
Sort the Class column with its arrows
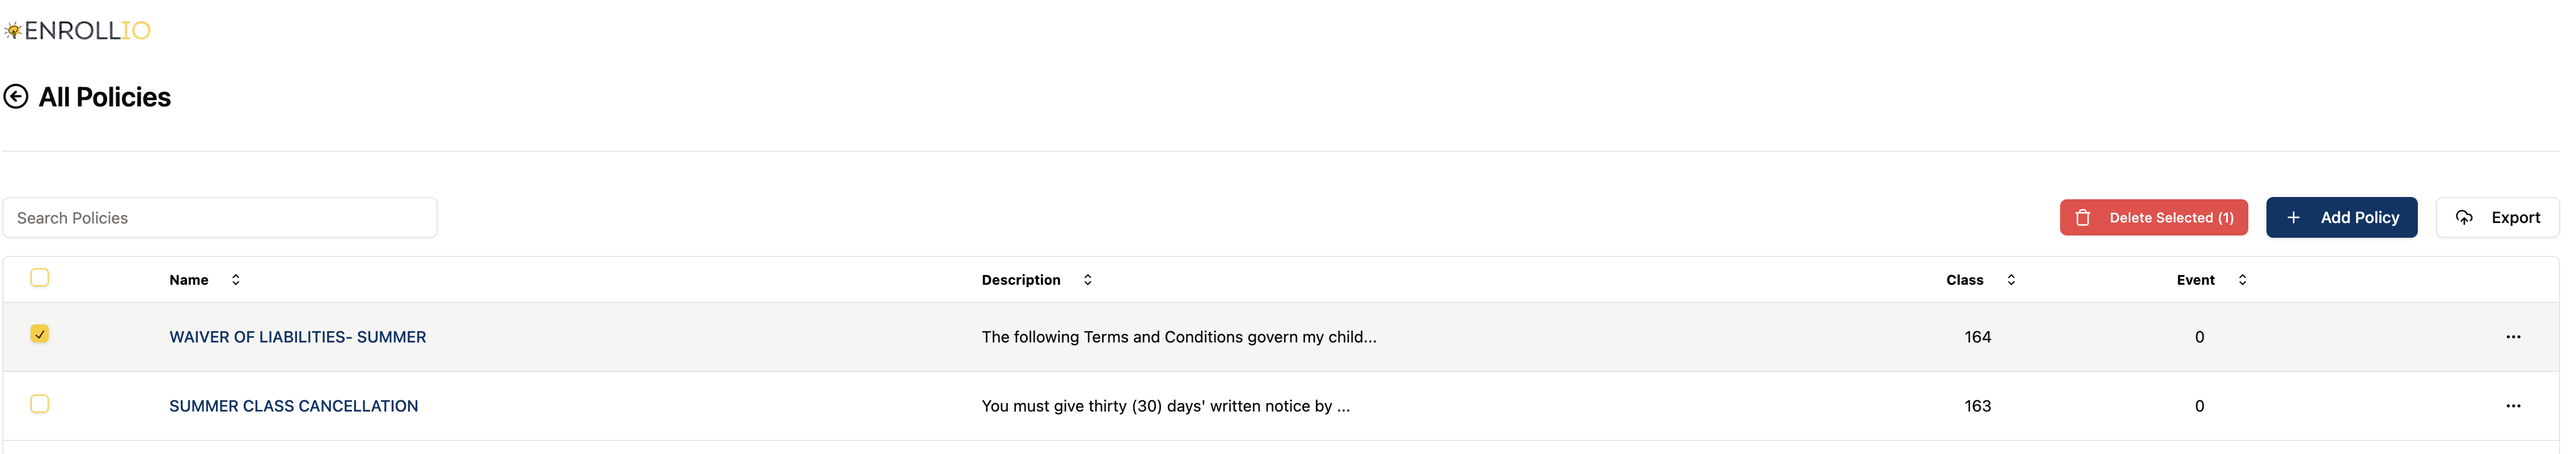pos(2012,280)
